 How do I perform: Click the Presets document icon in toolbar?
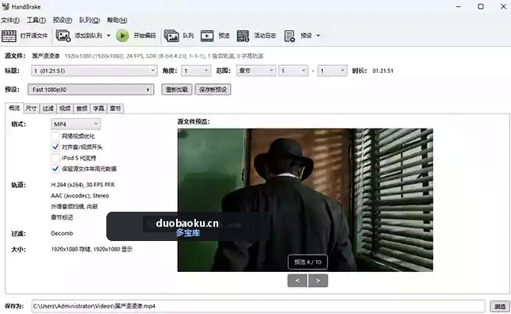point(290,36)
